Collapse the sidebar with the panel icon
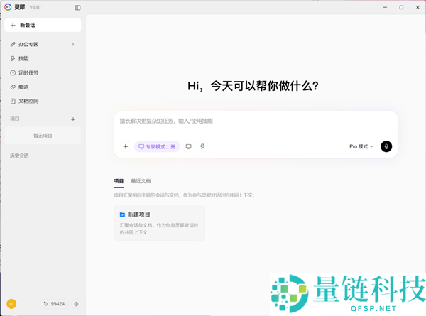 77,8
